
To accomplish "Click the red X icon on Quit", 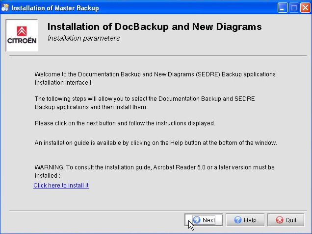I will coord(280,220).
